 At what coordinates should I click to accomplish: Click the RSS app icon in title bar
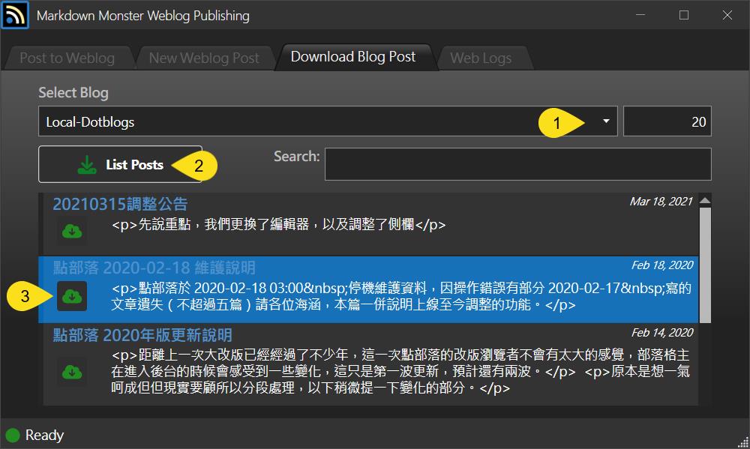pos(15,15)
